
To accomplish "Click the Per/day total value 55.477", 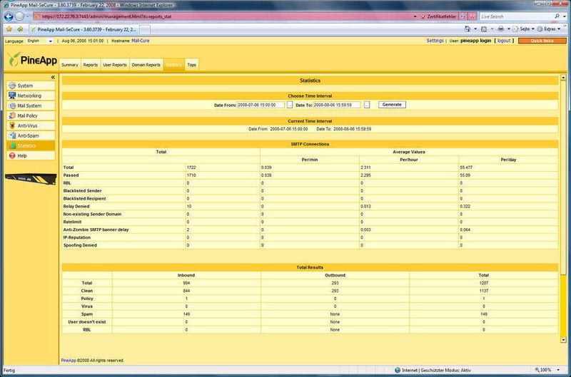I will pos(466,167).
